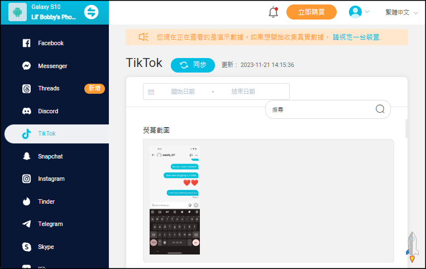Click the 更新 2023-11-21 14:15:36 timestamp
Viewport: 426px width, 269px height.
point(257,65)
